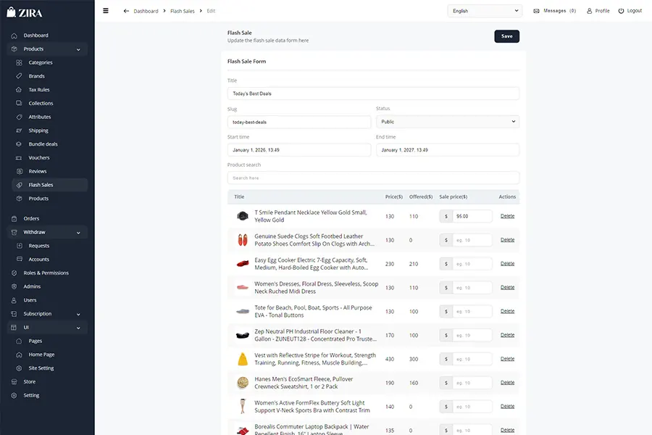Image resolution: width=652 pixels, height=435 pixels.
Task: Delete the Vest with Reflective Stripe row
Action: pos(507,358)
